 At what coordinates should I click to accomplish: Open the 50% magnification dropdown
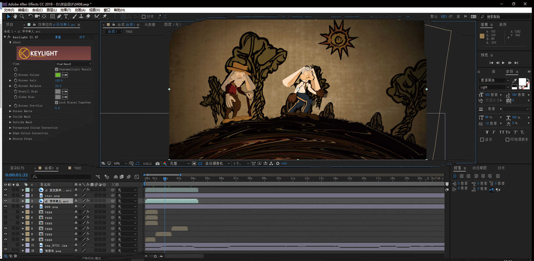point(120,164)
